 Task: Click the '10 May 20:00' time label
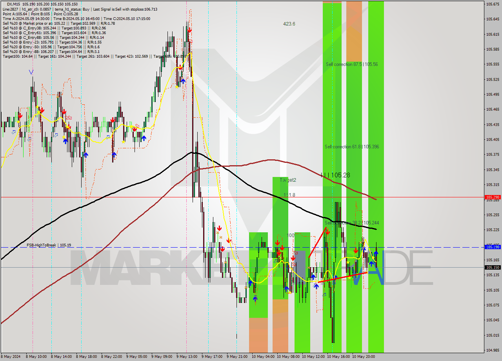point(364,357)
